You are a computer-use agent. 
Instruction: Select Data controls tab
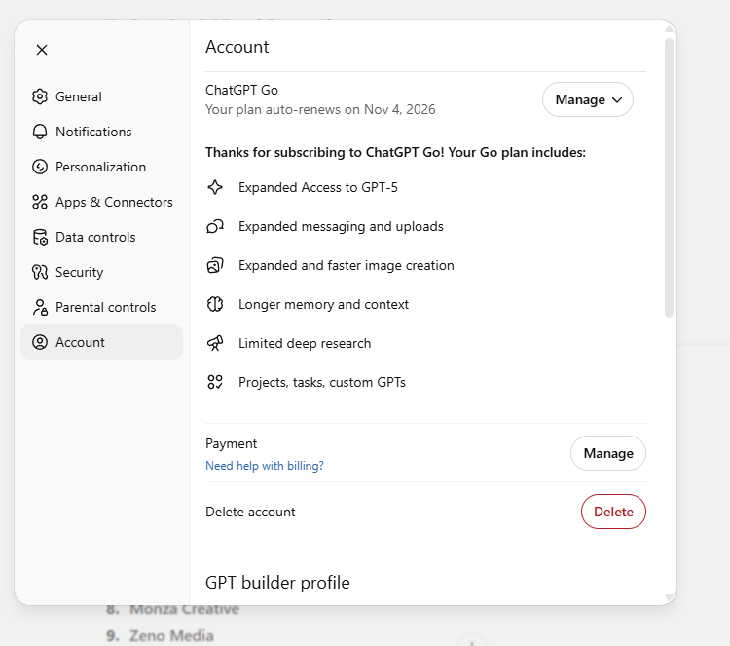coord(101,237)
